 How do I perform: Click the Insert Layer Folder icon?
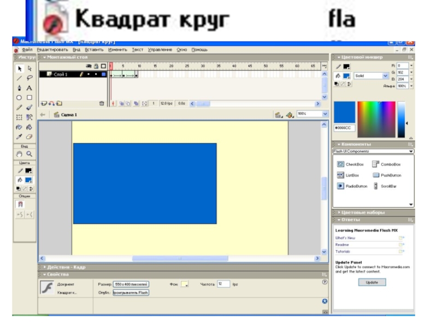[x=59, y=104]
